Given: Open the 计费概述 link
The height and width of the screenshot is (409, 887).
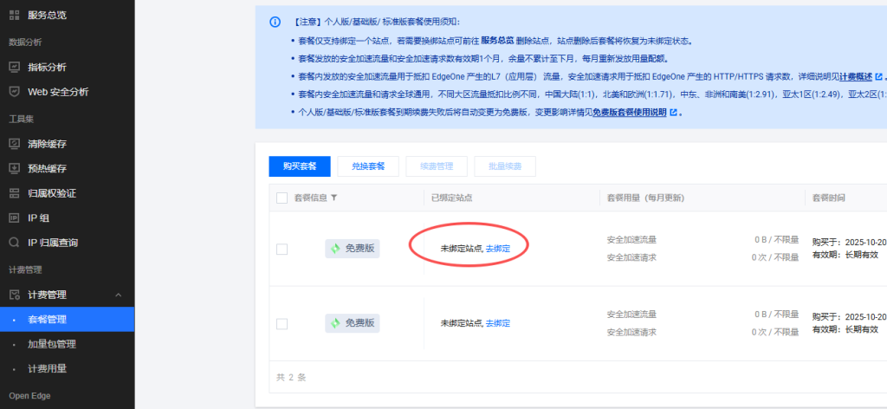Looking at the screenshot, I should tap(855, 76).
